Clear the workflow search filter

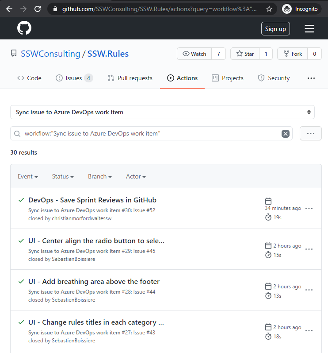(x=286, y=134)
